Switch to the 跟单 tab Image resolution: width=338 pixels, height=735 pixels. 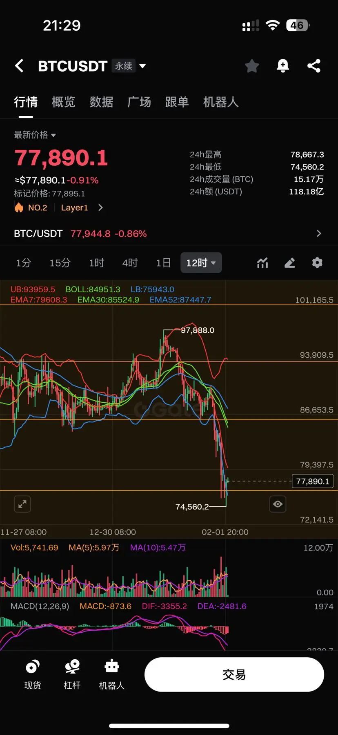[x=177, y=102]
